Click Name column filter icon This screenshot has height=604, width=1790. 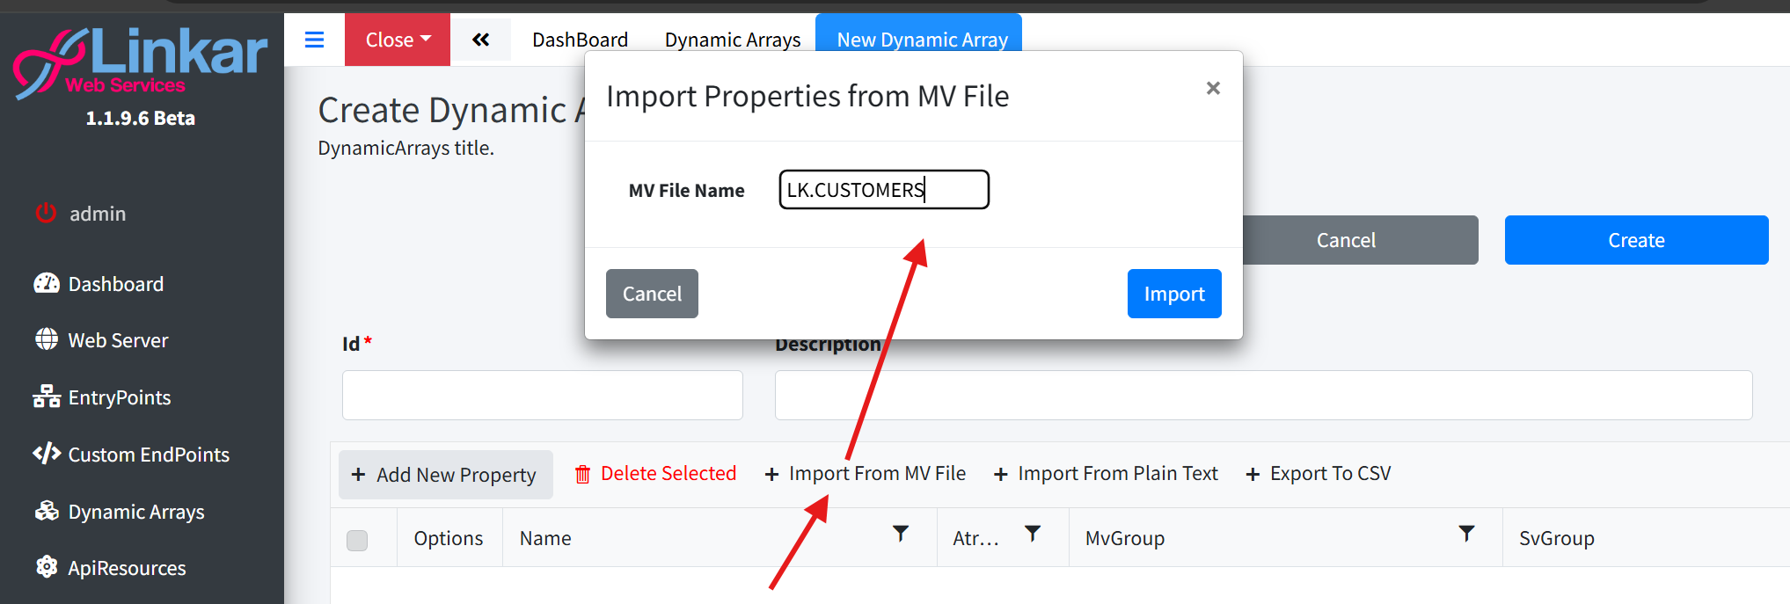(x=900, y=534)
